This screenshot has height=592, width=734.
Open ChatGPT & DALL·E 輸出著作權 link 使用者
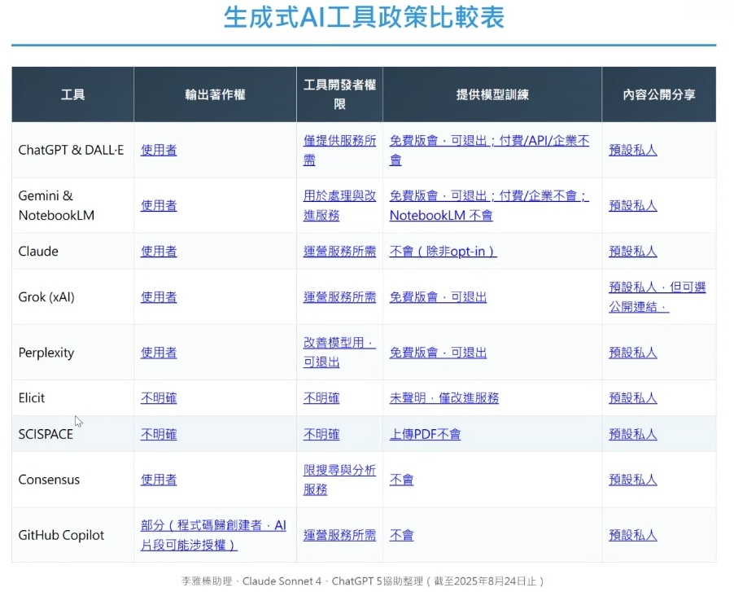pos(159,151)
